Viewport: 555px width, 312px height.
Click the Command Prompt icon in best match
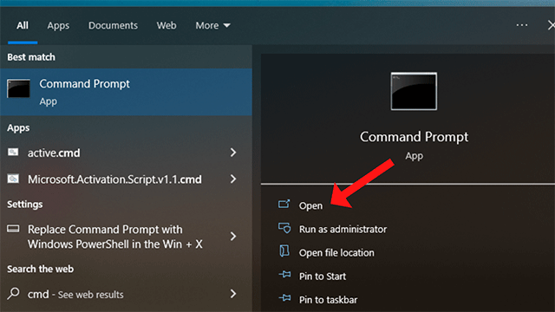pos(18,88)
